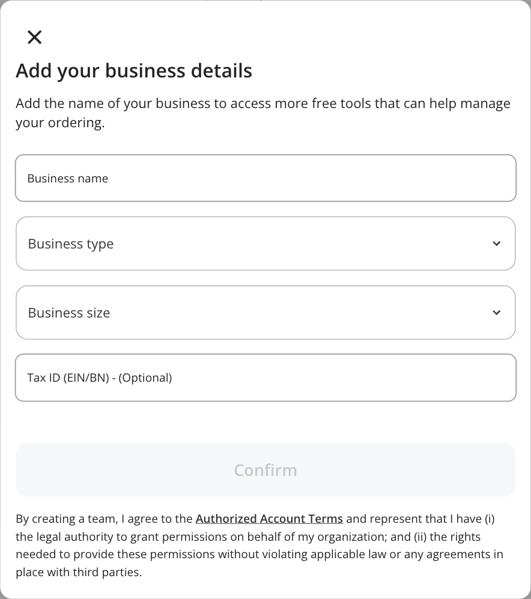The image size is (531, 599).
Task: Click Authorized Account Terms in the agreement text
Action: (x=269, y=519)
